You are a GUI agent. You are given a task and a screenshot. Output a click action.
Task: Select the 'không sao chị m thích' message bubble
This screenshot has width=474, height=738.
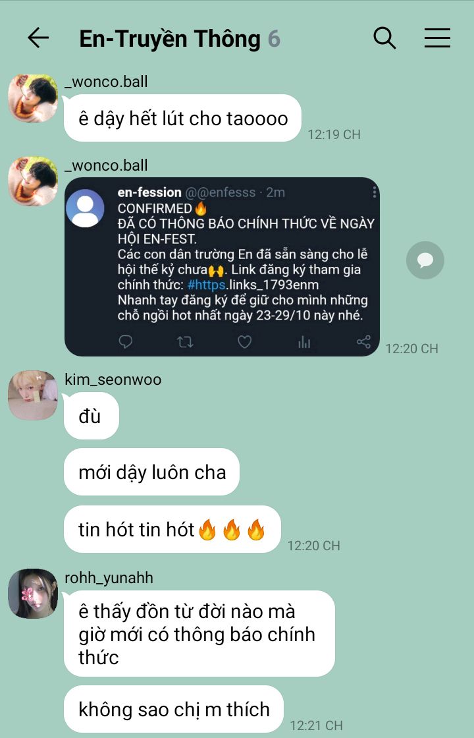point(174,709)
